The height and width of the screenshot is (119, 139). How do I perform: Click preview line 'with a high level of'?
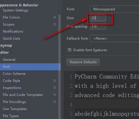(x=106, y=86)
